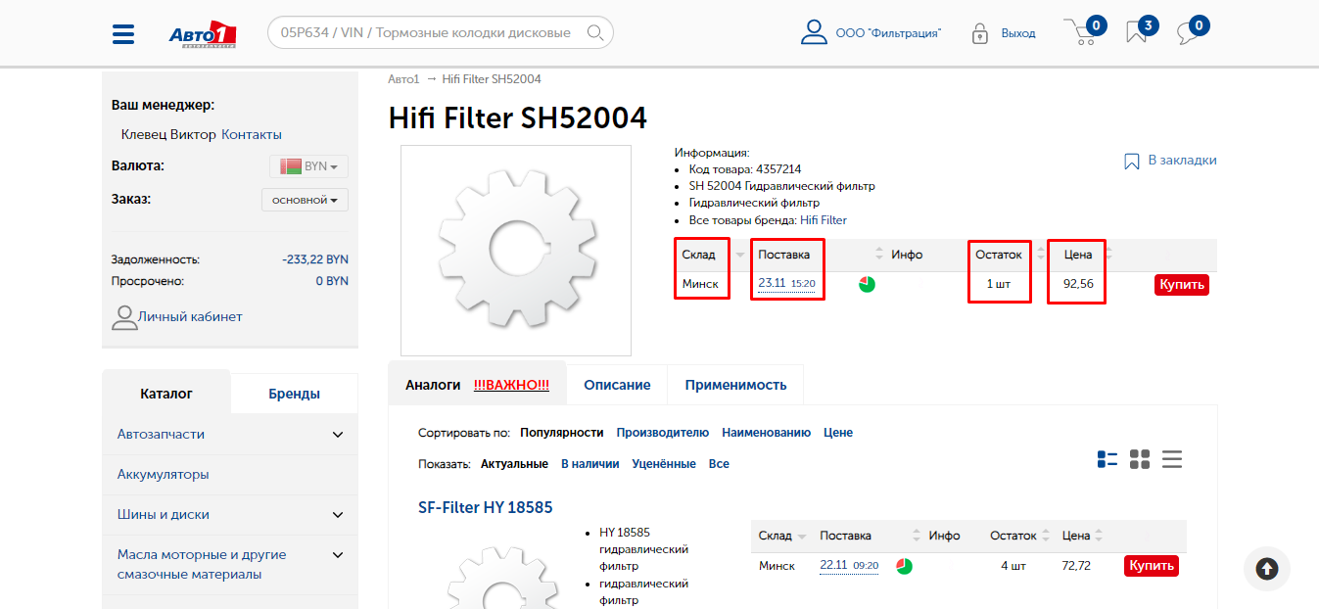
Task: Expand the Шины и диски category
Action: pos(338,515)
